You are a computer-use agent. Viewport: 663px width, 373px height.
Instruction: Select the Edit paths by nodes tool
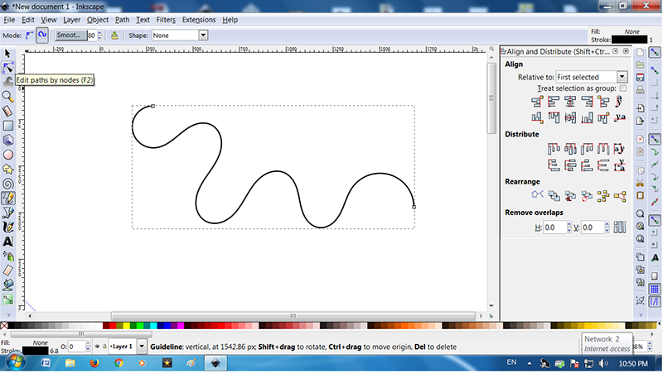coord(7,68)
